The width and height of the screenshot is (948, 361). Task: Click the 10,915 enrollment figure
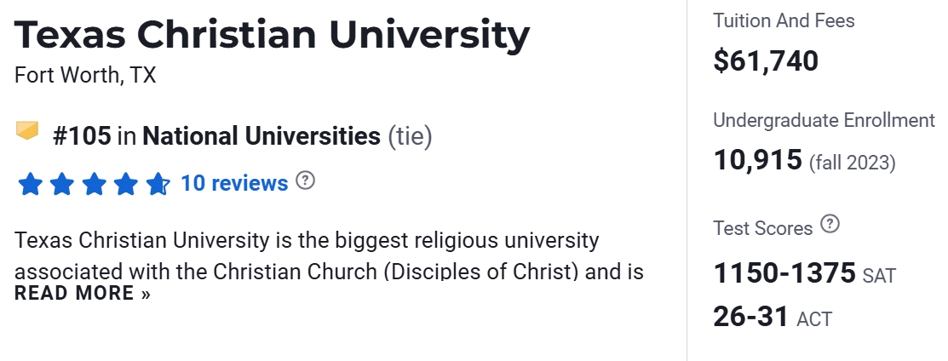[758, 159]
